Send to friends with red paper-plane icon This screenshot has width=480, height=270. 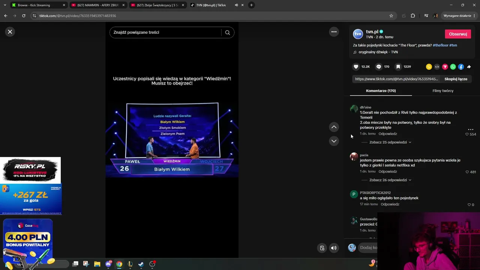(x=445, y=67)
